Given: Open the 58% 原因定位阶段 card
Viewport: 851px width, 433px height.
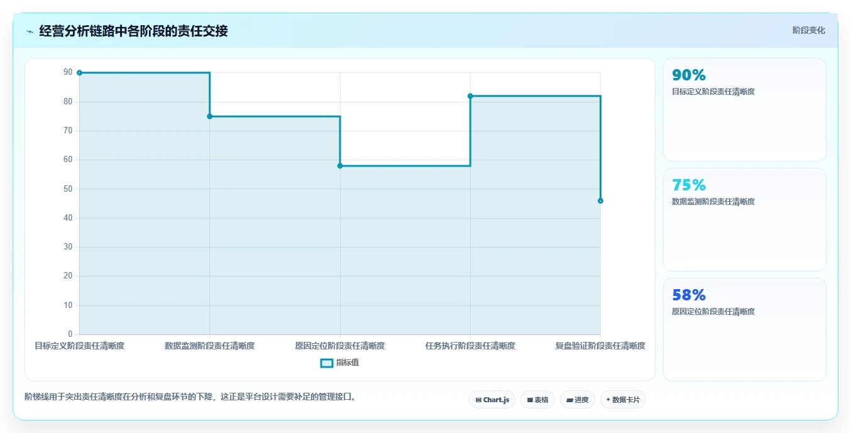Looking at the screenshot, I should click(744, 329).
